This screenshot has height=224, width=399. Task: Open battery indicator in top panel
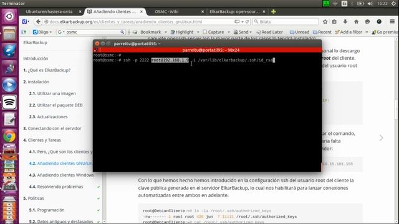click(360, 4)
